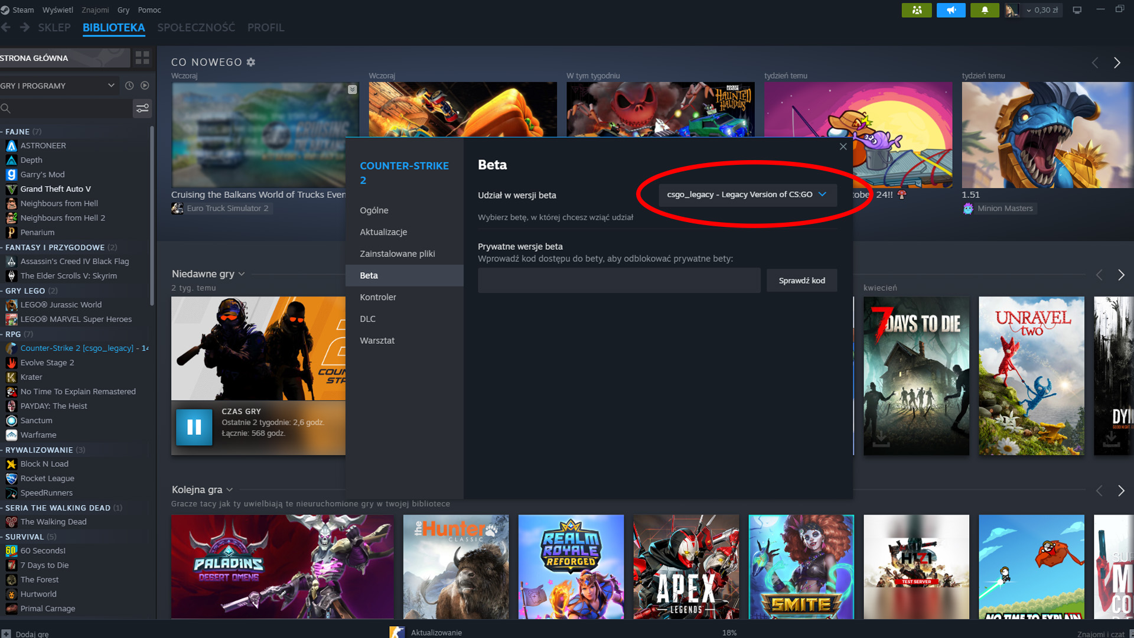The width and height of the screenshot is (1134, 638).
Task: Go forward with the navigation arrow
Action: (x=25, y=27)
